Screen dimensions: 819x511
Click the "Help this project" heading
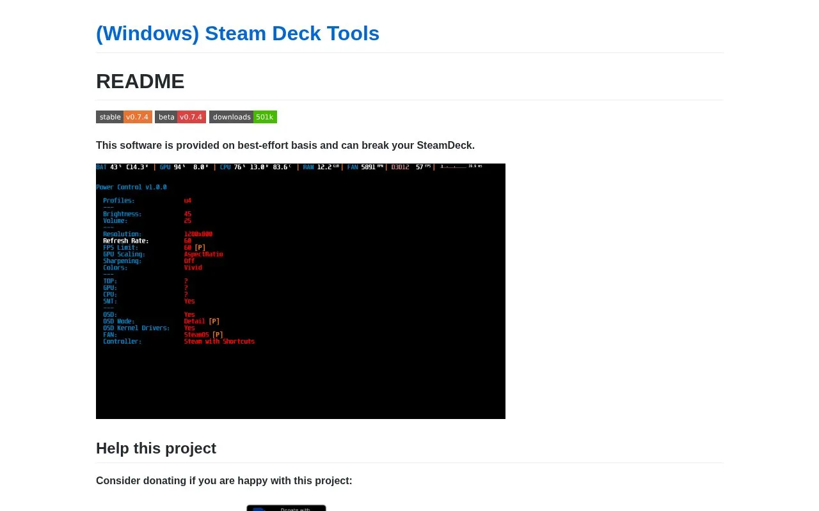(x=156, y=448)
